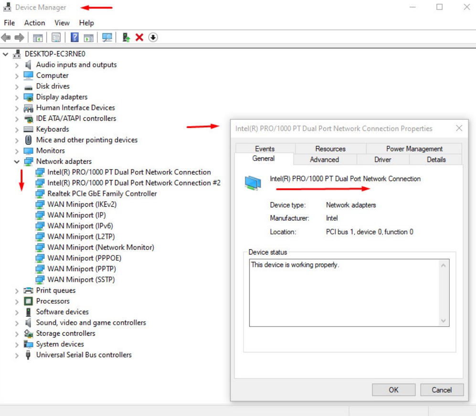Screen dimensions: 476x416
Task: Switch to the Power Management tab
Action: (414, 149)
